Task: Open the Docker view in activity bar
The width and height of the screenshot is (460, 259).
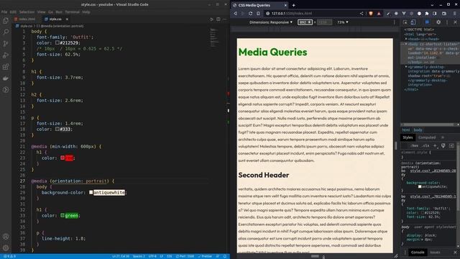Action: click(6, 78)
